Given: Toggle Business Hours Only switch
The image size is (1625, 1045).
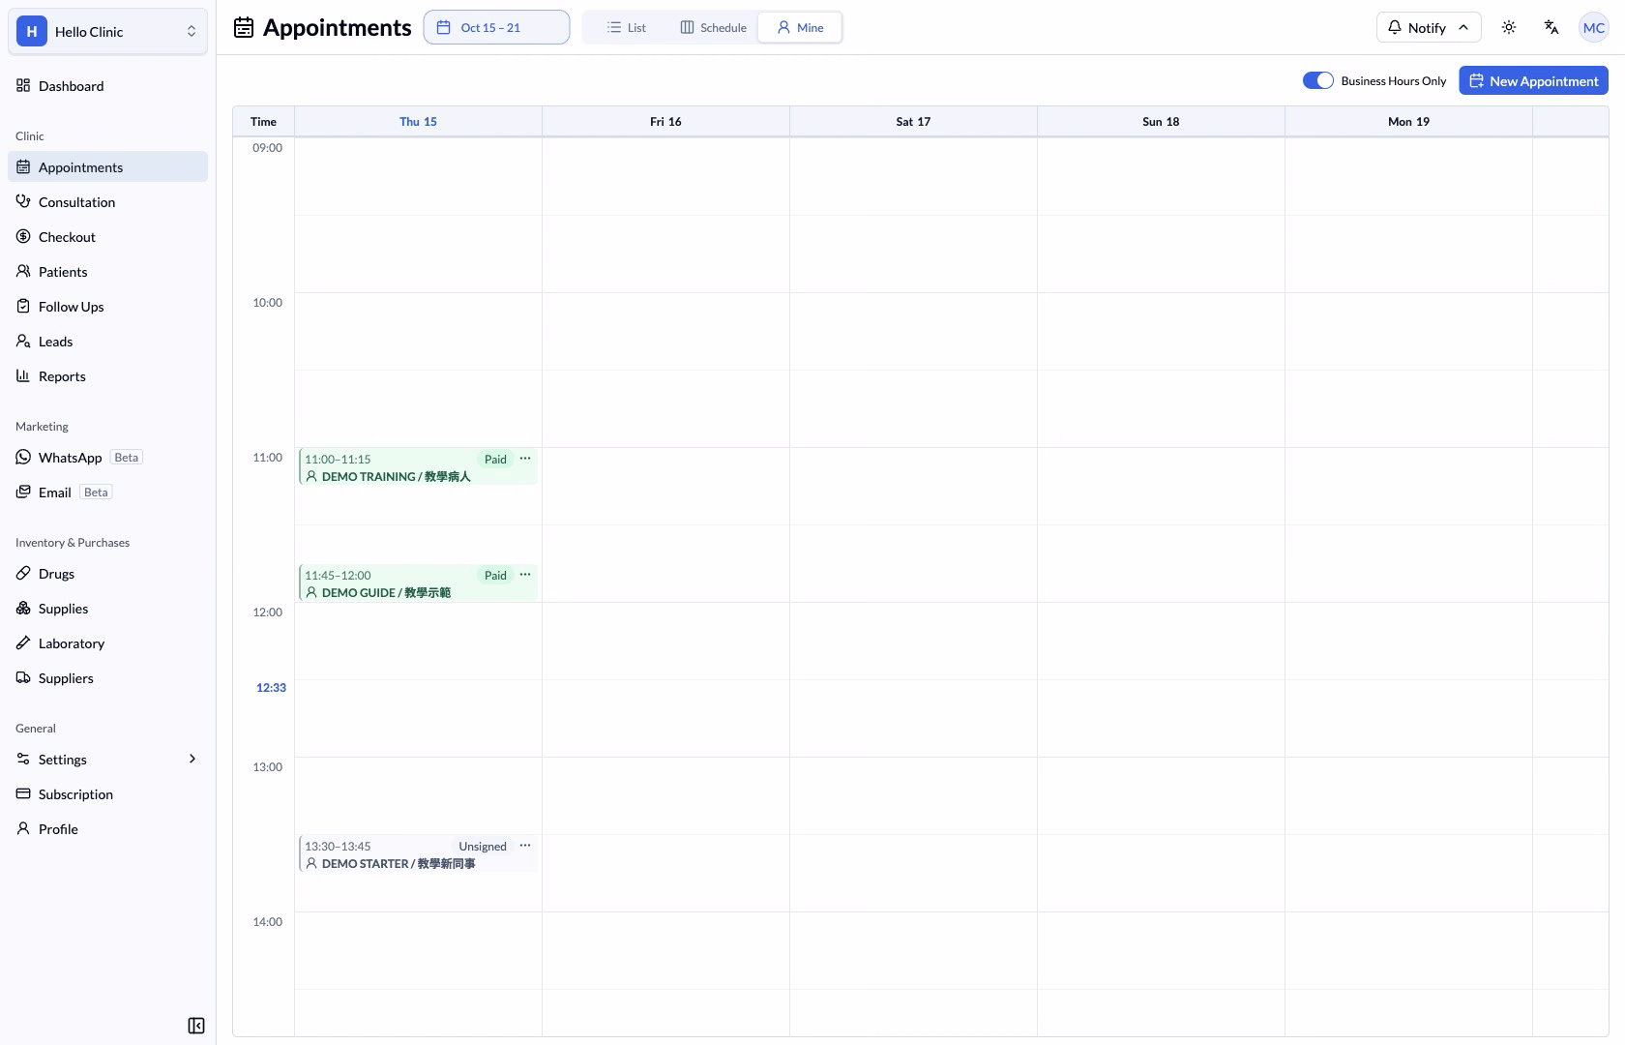Looking at the screenshot, I should tap(1317, 81).
